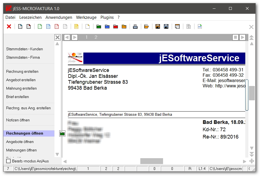
Task: Click the open-folder toolbar icon
Action: 146,26
